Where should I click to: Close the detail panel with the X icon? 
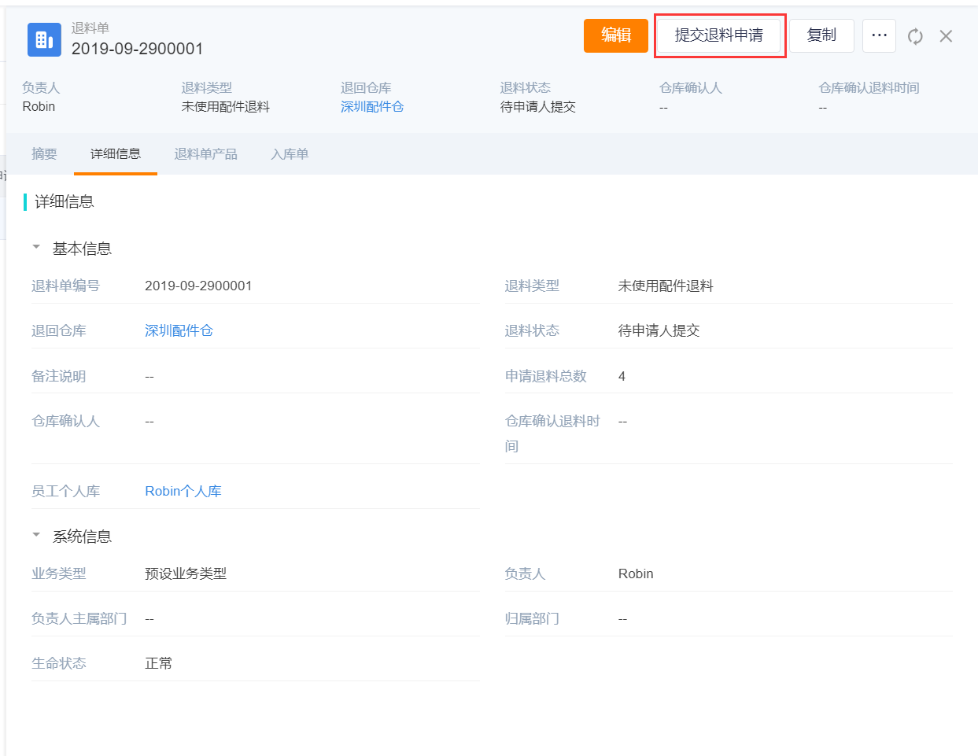pyautogui.click(x=946, y=36)
